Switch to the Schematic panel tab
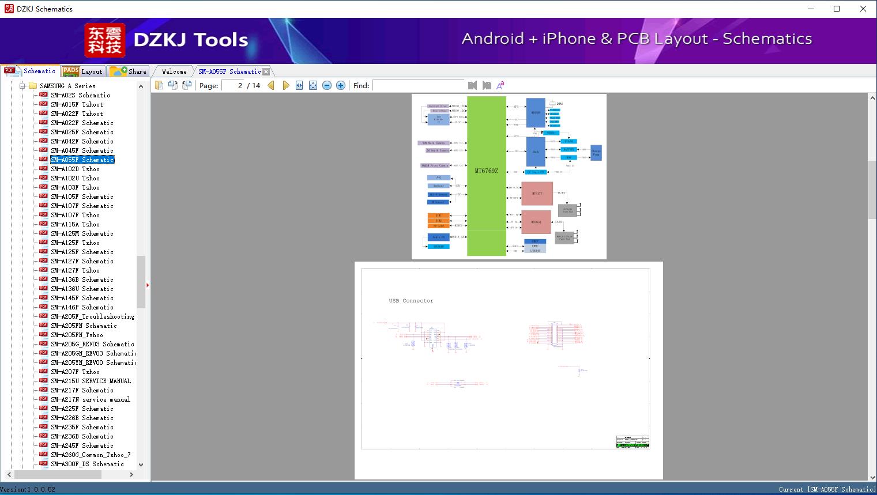 coord(30,71)
